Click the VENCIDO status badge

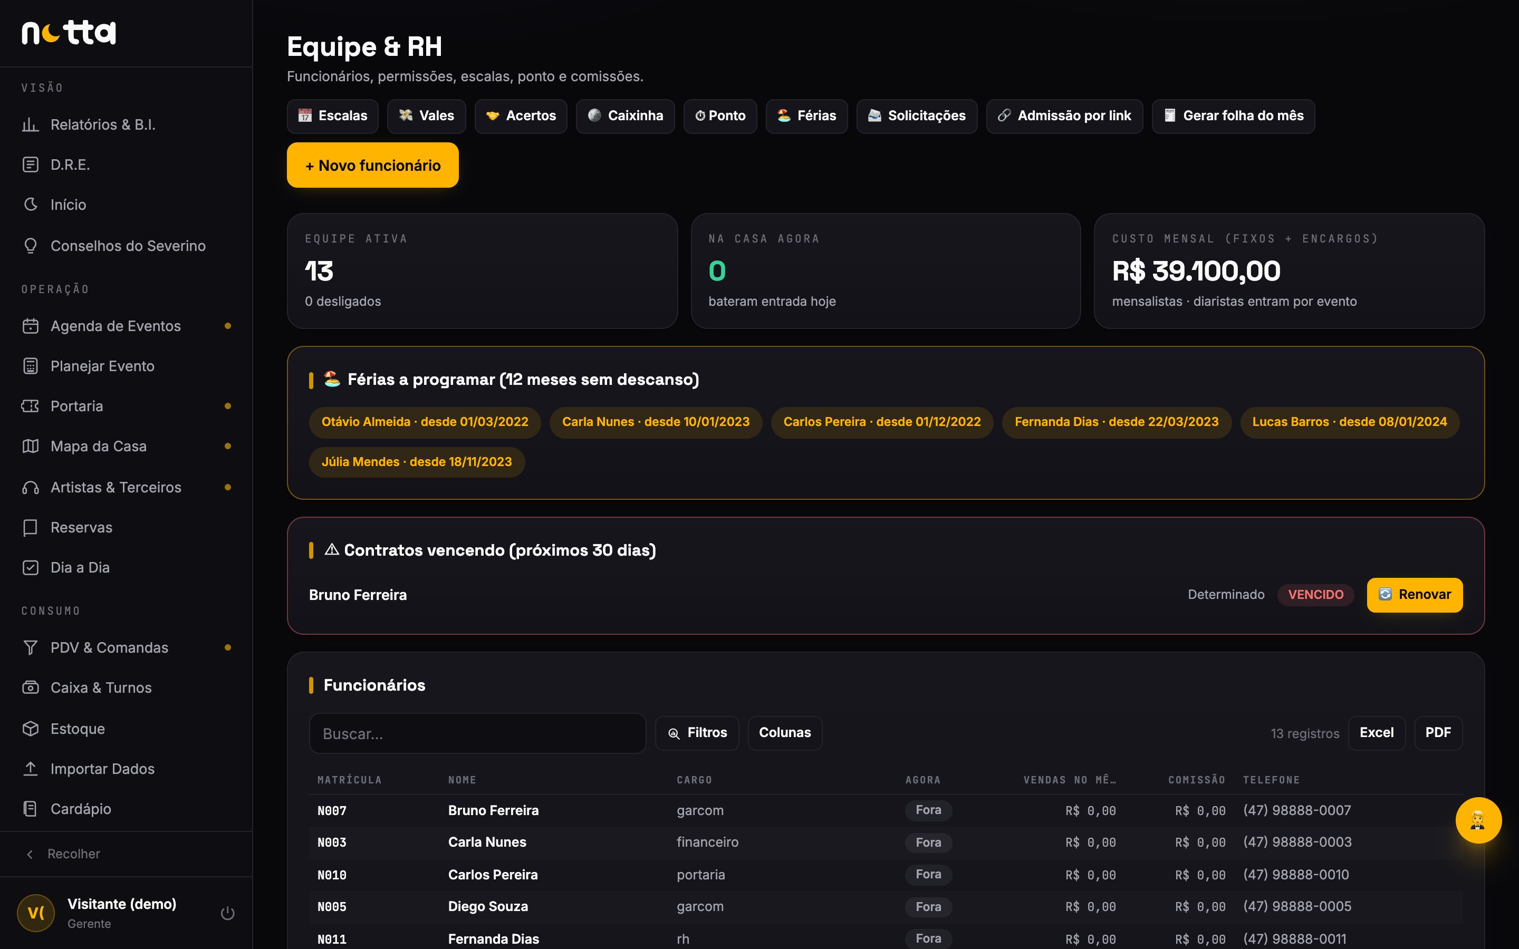point(1315,594)
